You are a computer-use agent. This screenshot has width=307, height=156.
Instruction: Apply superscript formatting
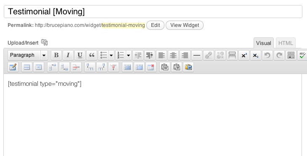[x=244, y=55]
